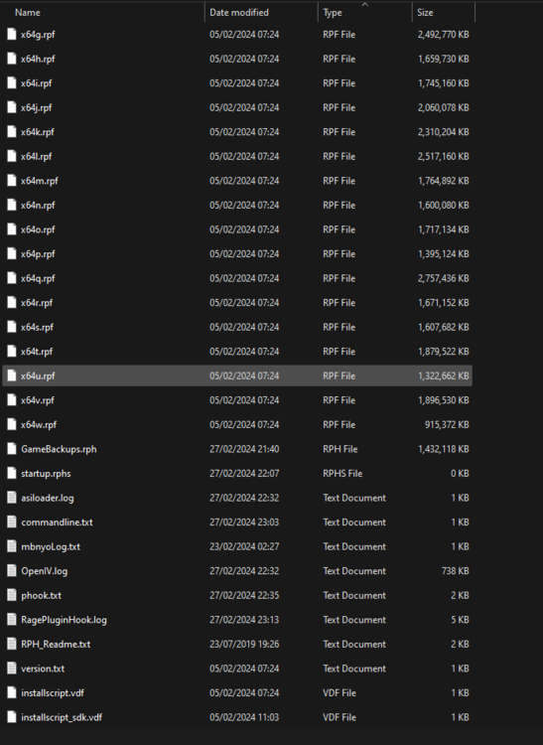Click the x64t.rpf file icon
The width and height of the screenshot is (543, 745).
click(x=12, y=351)
